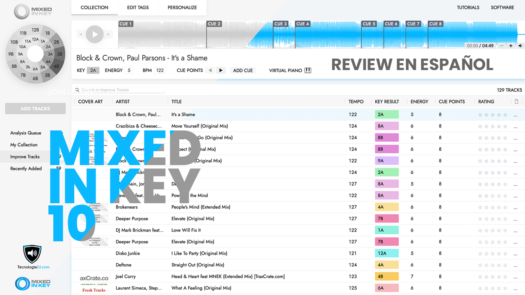Jump to previous cue point arrow
525x295 pixels.
pos(210,70)
